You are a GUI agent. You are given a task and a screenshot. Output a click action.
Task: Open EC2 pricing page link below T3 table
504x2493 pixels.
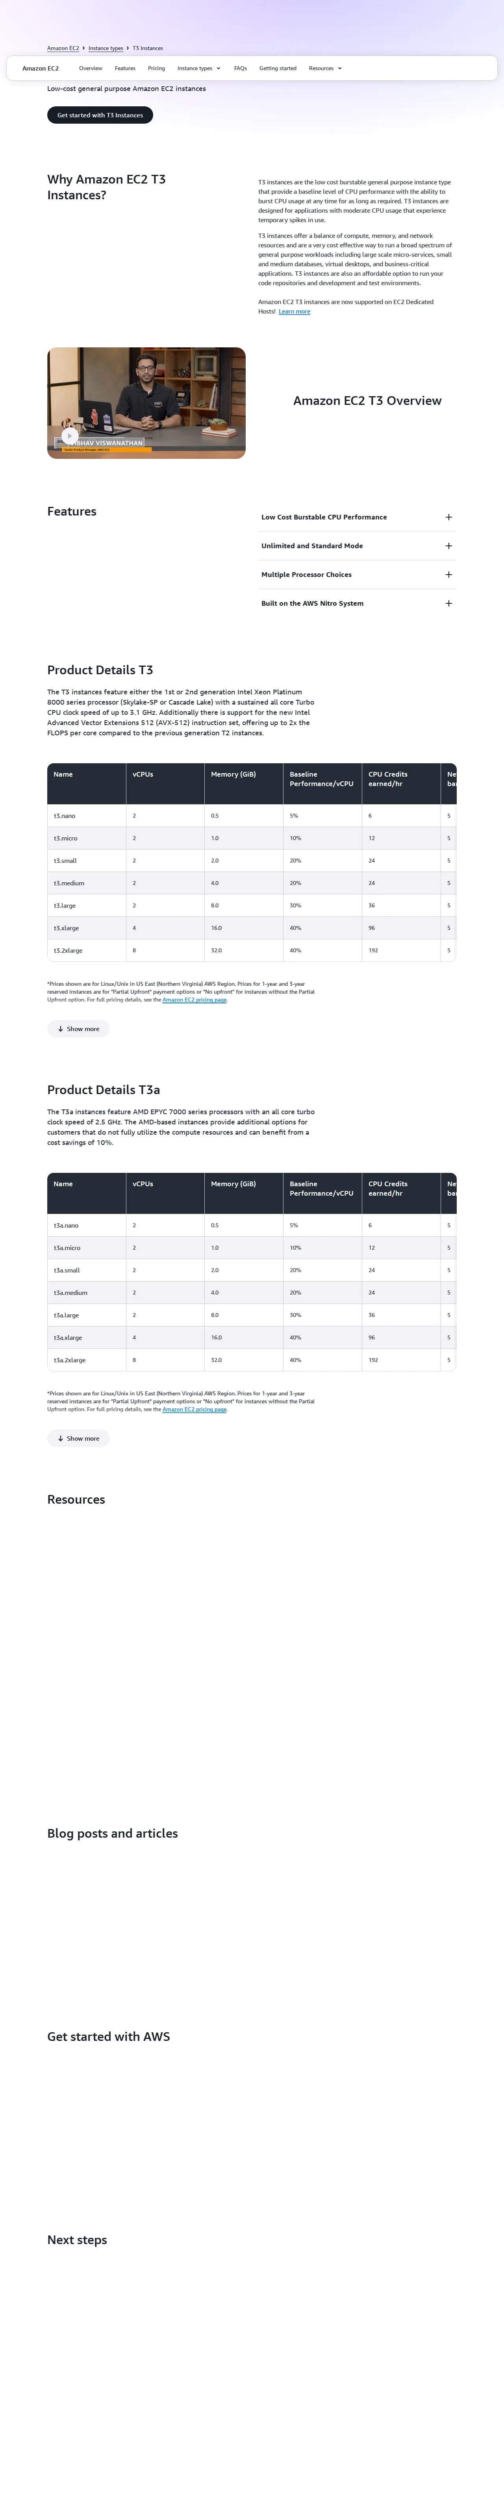tap(195, 1000)
